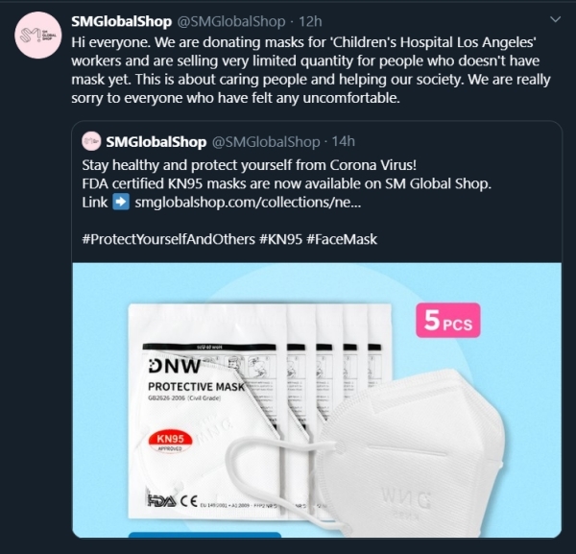Open the #KN95 hashtag
576x554 pixels.
pos(282,239)
